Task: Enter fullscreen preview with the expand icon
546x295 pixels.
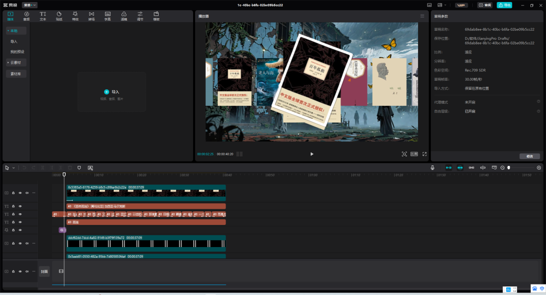Action: coord(424,154)
